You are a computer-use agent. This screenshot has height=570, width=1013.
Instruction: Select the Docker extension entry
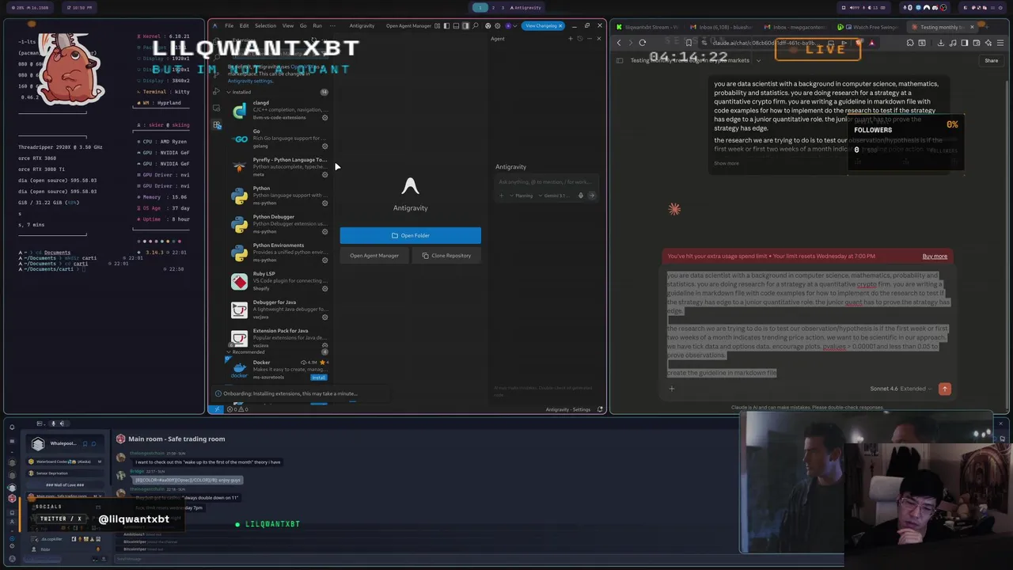(x=278, y=370)
